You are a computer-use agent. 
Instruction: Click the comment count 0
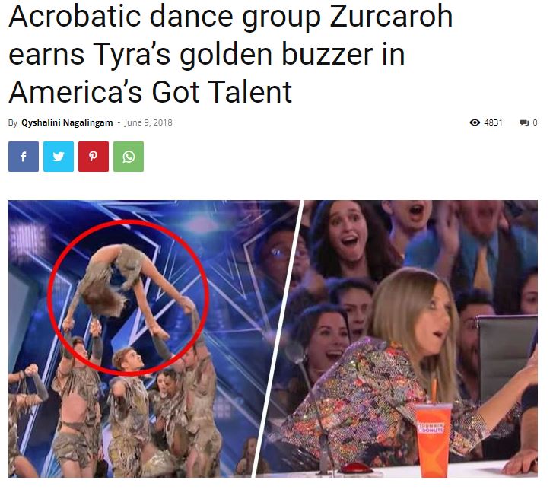click(x=535, y=122)
